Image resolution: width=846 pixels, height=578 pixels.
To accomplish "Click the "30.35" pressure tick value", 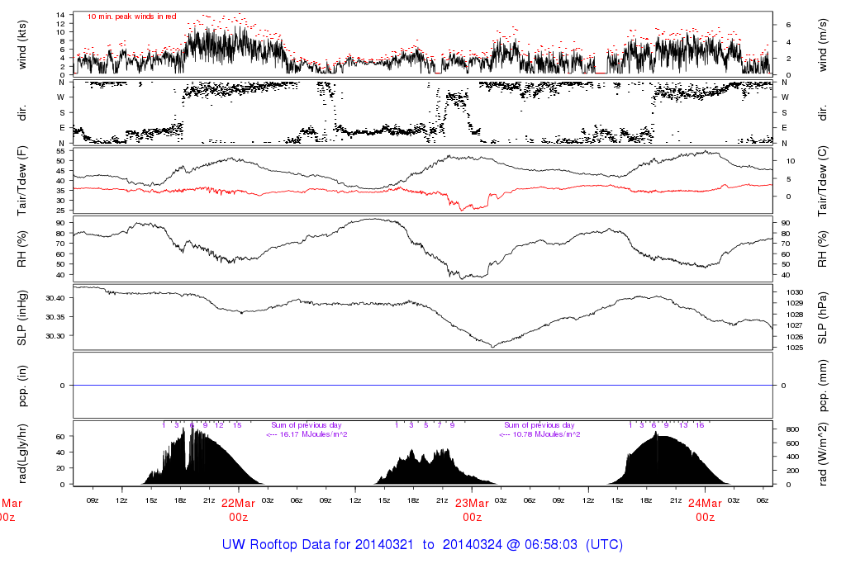I will pyautogui.click(x=55, y=317).
